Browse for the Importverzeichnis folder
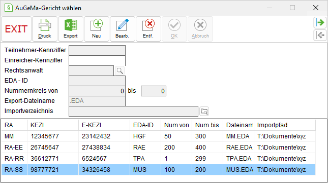The width and height of the screenshot is (328, 183). point(204,112)
